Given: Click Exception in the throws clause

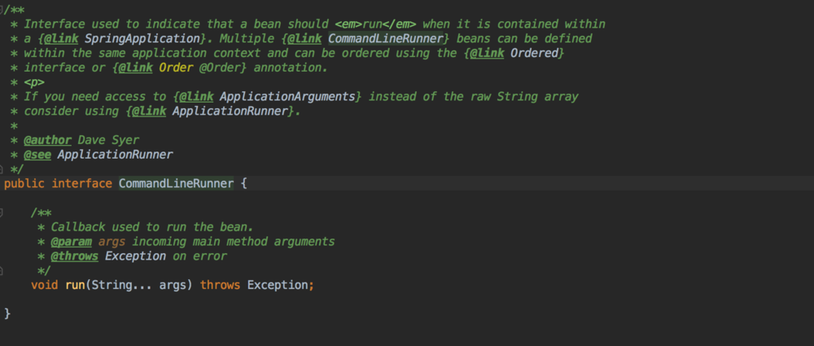Looking at the screenshot, I should (277, 285).
